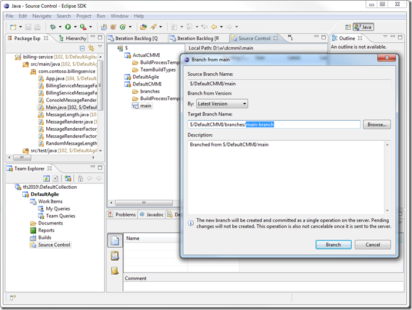The width and height of the screenshot is (412, 310).
Task: Open the Window menu
Action: tap(119, 16)
